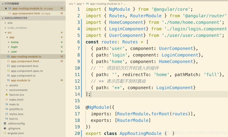Click HTML icon of app.component.html in open editors
The image size is (228, 137).
click(x=10, y=13)
